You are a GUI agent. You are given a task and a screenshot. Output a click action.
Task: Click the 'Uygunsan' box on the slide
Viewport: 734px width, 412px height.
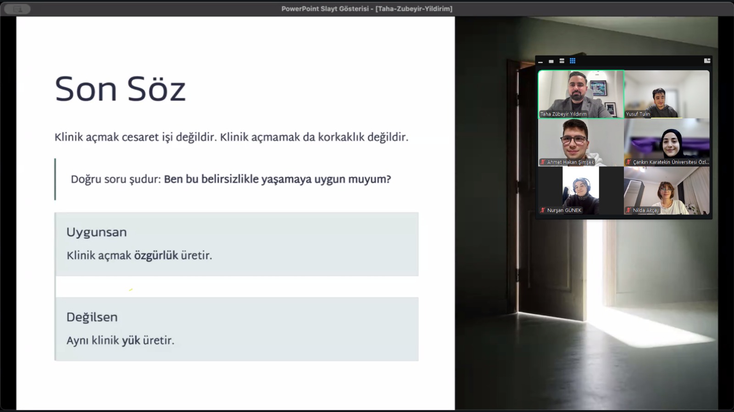point(237,244)
